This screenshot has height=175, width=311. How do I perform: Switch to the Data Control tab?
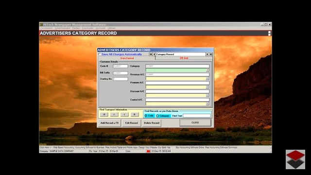(x=127, y=58)
